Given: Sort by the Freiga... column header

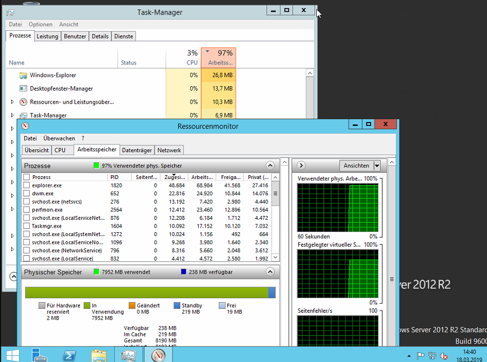Looking at the screenshot, I should coord(231,177).
